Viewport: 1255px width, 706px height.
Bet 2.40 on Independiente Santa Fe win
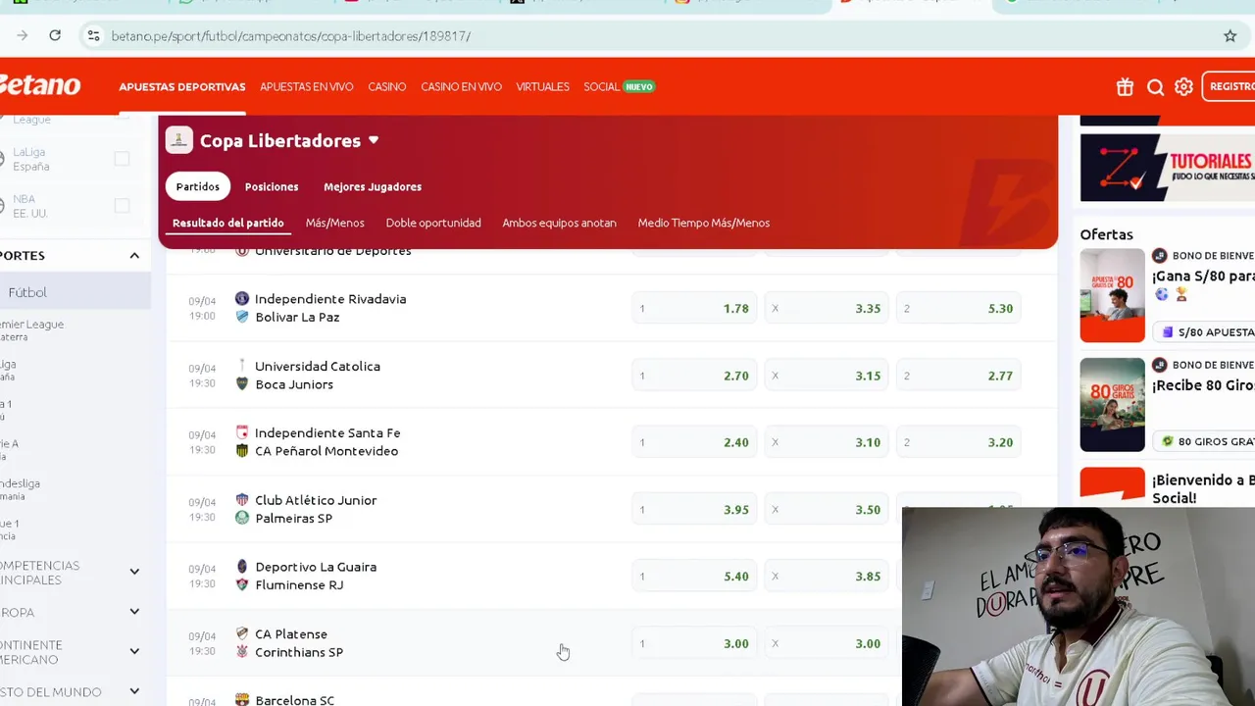(x=694, y=442)
